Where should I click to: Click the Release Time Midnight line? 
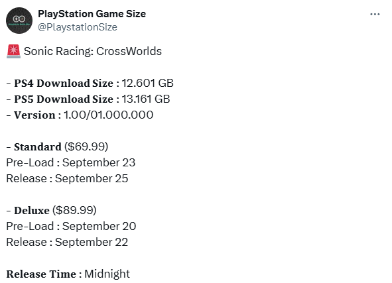[68, 274]
